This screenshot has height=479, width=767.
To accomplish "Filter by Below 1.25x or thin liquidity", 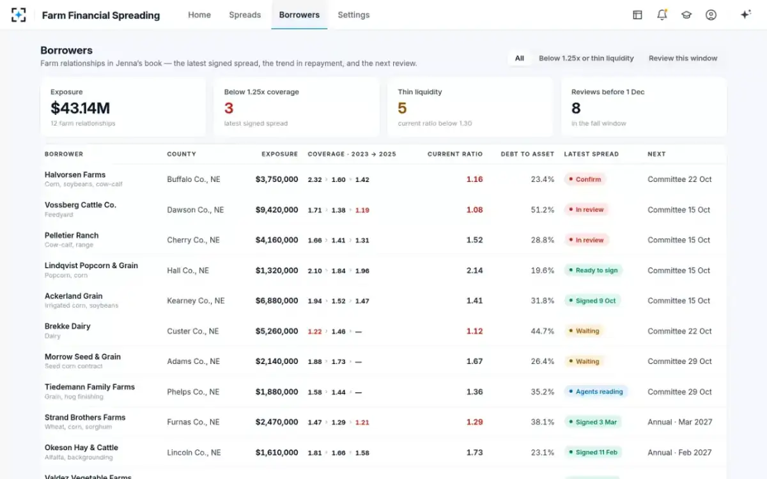I will [x=586, y=58].
